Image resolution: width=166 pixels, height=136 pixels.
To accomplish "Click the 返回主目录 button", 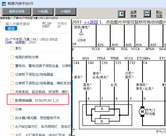I will click(17, 12).
